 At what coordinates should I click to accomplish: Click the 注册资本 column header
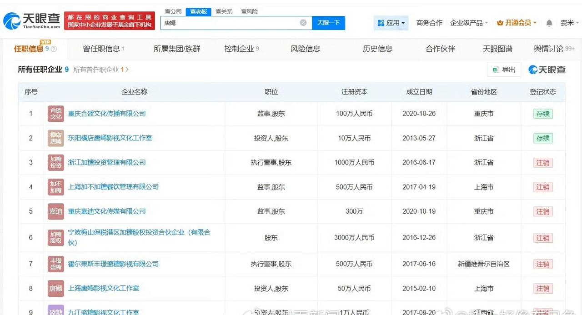(354, 92)
